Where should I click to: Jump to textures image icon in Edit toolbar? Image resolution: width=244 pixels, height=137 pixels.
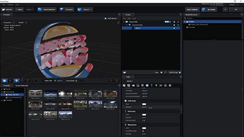tap(138, 85)
